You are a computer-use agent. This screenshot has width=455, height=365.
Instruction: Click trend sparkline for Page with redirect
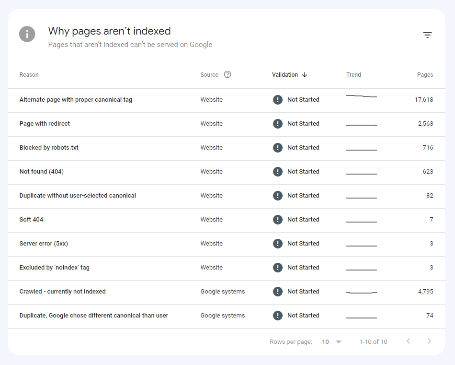click(x=362, y=125)
